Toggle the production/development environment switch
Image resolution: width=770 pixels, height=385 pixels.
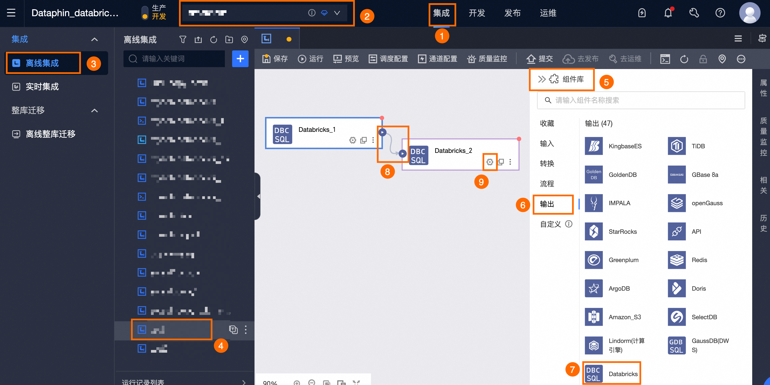pyautogui.click(x=145, y=13)
